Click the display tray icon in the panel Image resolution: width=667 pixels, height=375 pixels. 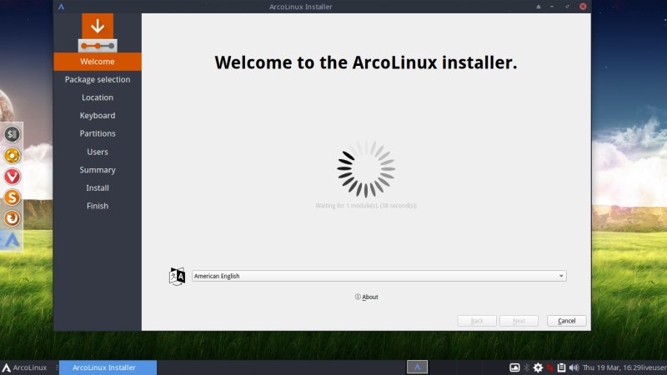514,367
